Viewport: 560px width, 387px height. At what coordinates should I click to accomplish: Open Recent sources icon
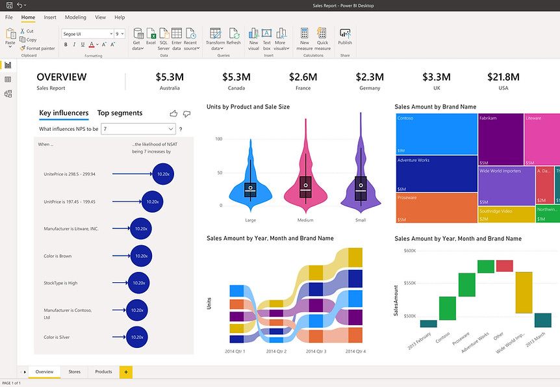pyautogui.click(x=191, y=34)
